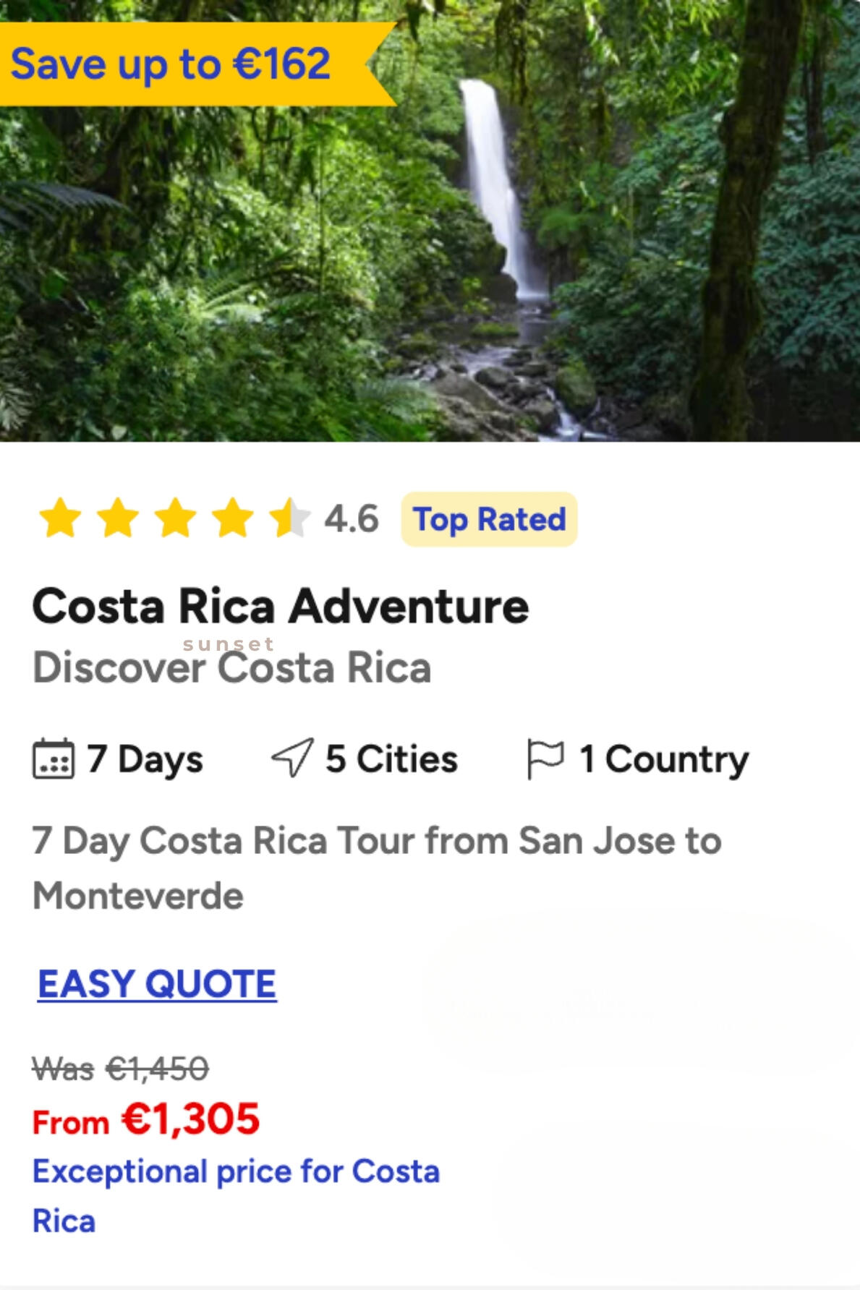Click the half-filled fifth rating star

(289, 518)
